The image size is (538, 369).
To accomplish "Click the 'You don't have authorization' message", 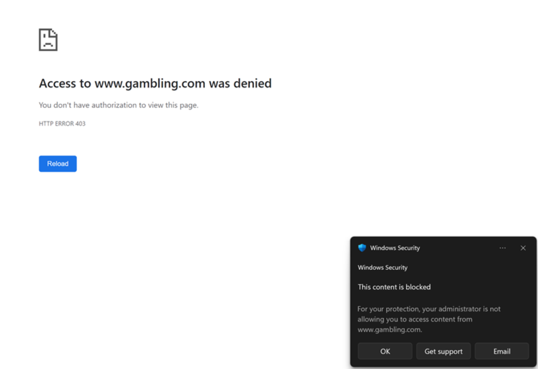I will tap(118, 105).
